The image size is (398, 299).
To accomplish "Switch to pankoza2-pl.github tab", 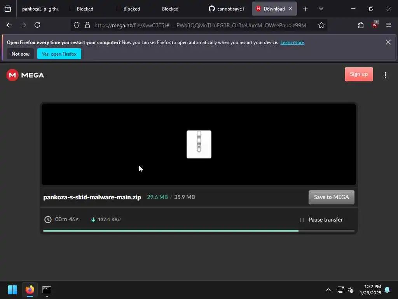I will pyautogui.click(x=40, y=9).
